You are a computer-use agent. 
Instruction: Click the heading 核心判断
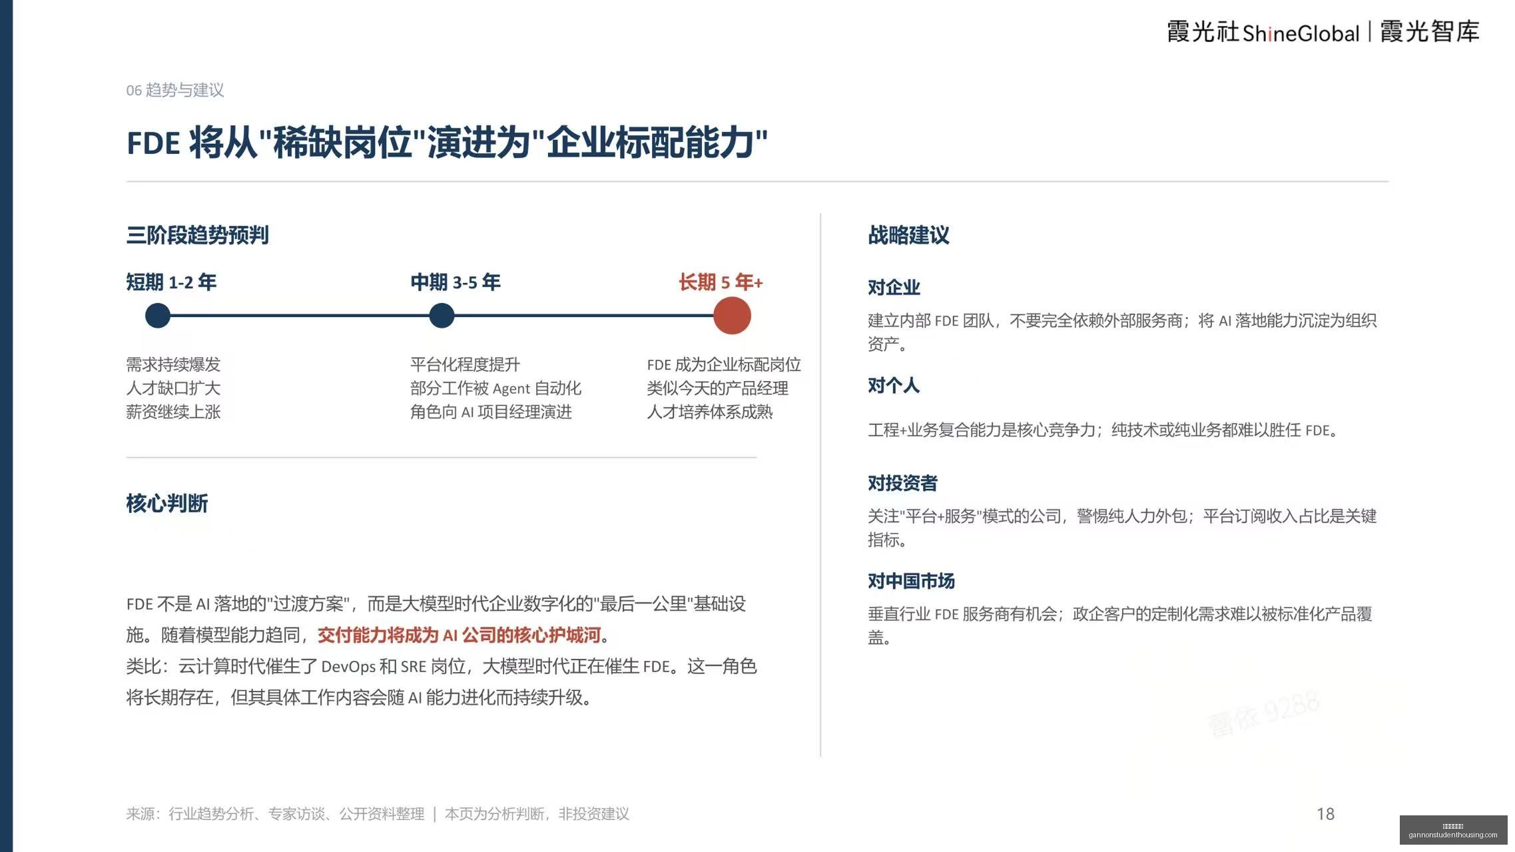167,503
